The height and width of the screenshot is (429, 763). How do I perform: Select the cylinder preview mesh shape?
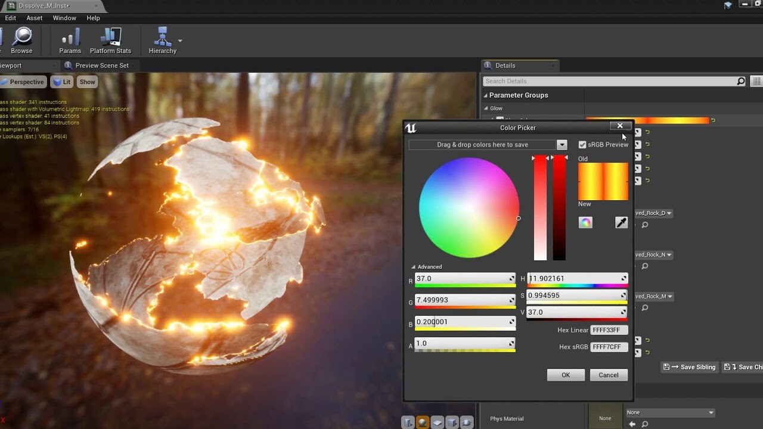[x=408, y=422]
